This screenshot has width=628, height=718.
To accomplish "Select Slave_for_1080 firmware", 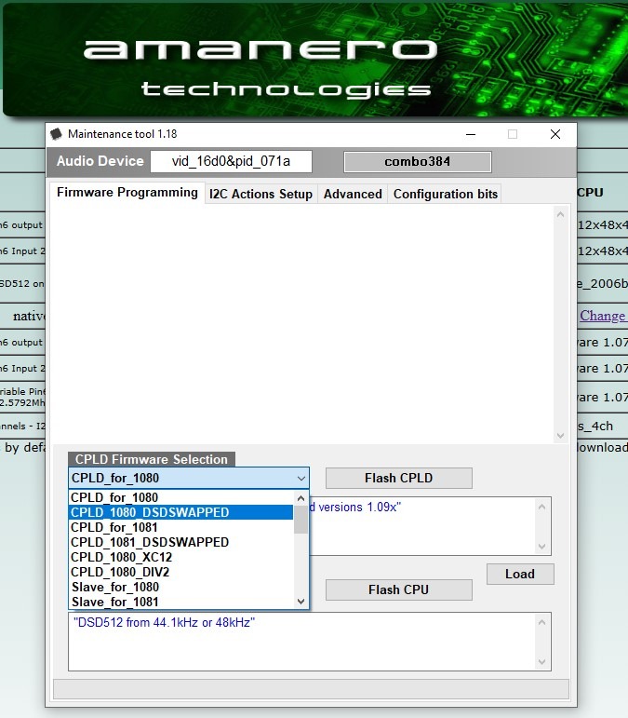I will 180,587.
